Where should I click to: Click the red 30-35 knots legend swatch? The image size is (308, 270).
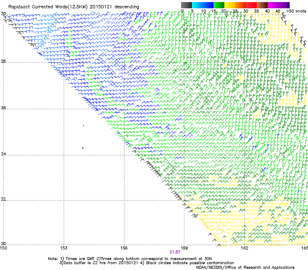pyautogui.click(x=251, y=5)
